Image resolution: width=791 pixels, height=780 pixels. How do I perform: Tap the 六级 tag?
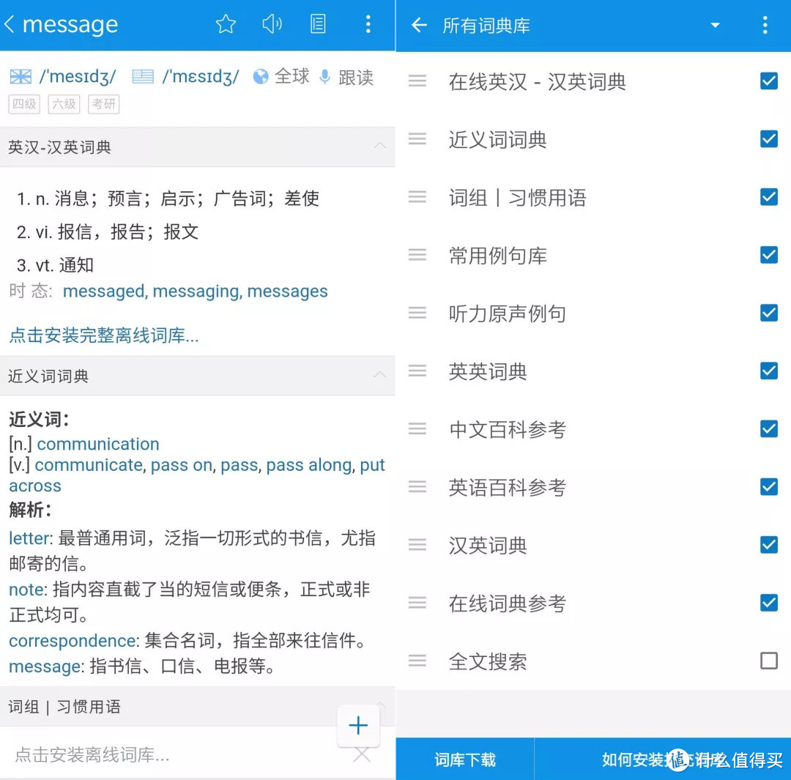tap(64, 104)
